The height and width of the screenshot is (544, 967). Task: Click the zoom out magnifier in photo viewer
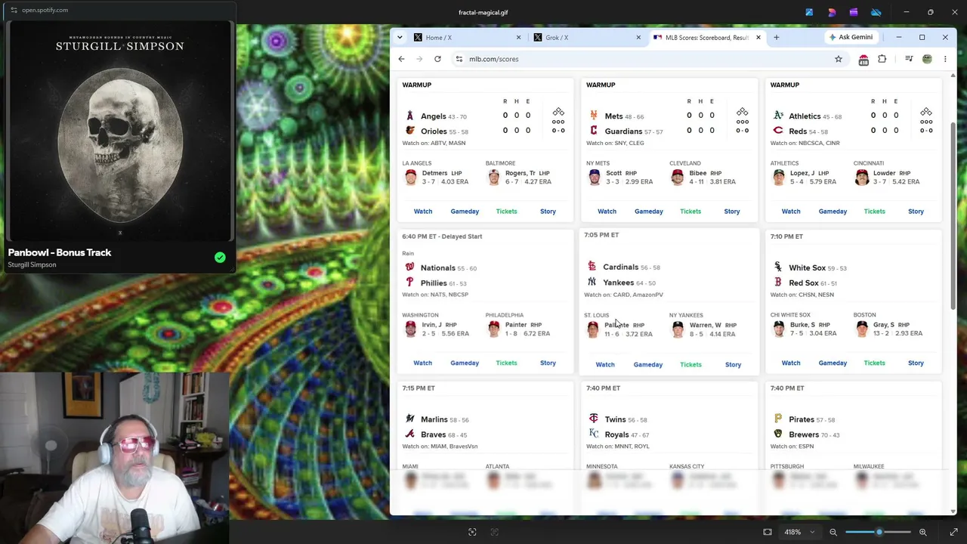(833, 532)
